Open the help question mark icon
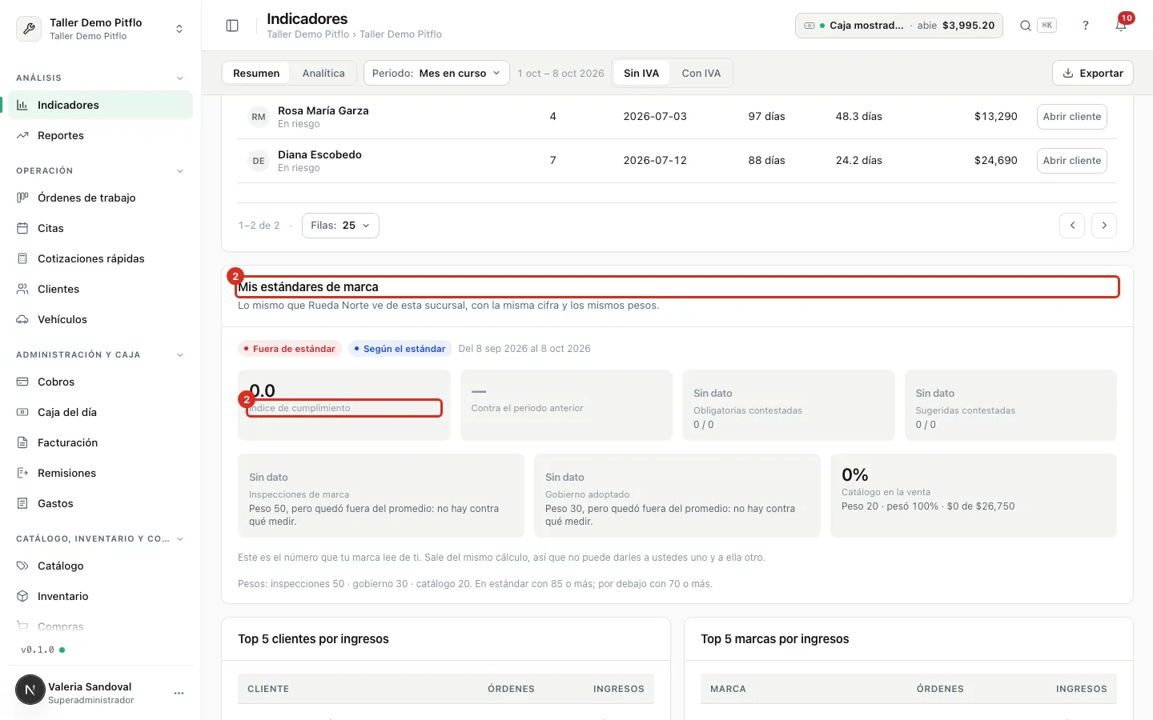Viewport: 1153px width, 720px height. (x=1086, y=26)
